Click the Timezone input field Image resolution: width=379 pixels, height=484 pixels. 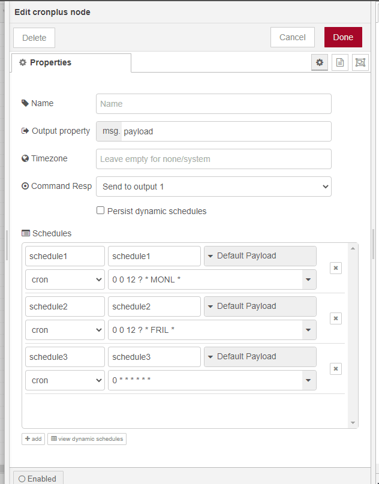coord(213,159)
